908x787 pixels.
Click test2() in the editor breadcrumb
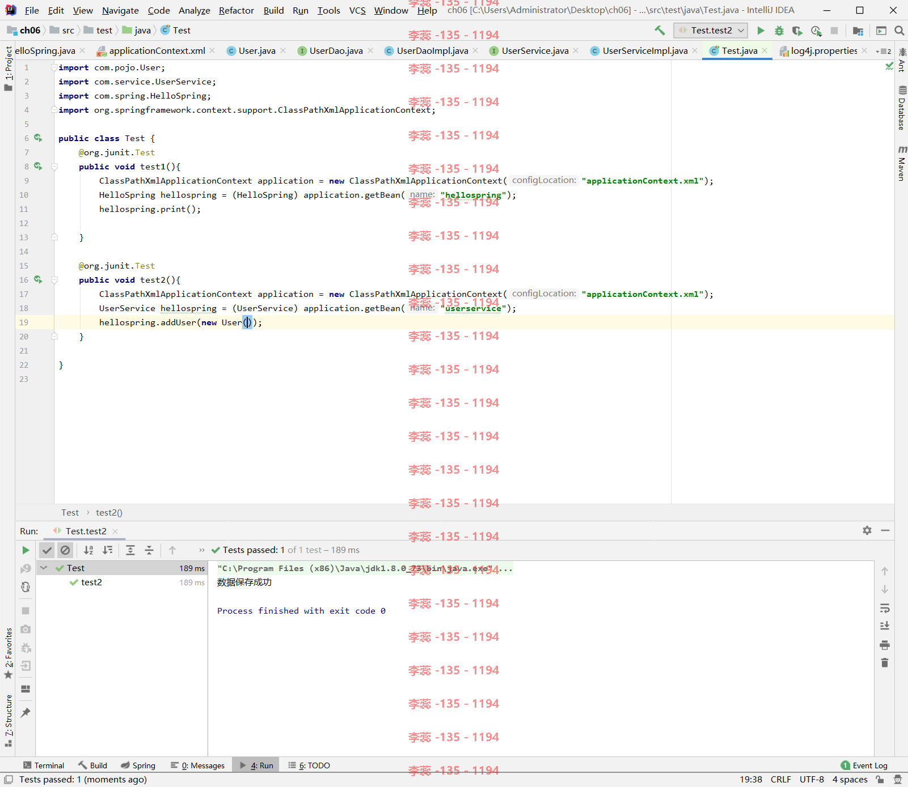109,513
